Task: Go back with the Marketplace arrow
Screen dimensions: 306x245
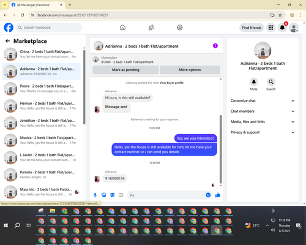Action: pos(7,41)
